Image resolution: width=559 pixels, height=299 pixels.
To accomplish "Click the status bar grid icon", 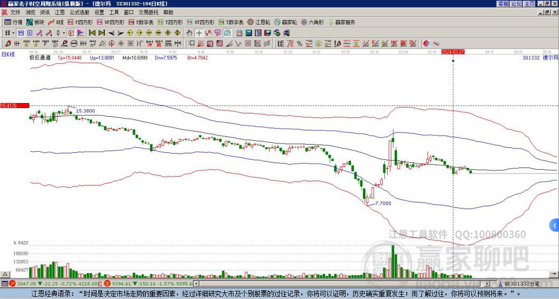I will tap(4, 284).
